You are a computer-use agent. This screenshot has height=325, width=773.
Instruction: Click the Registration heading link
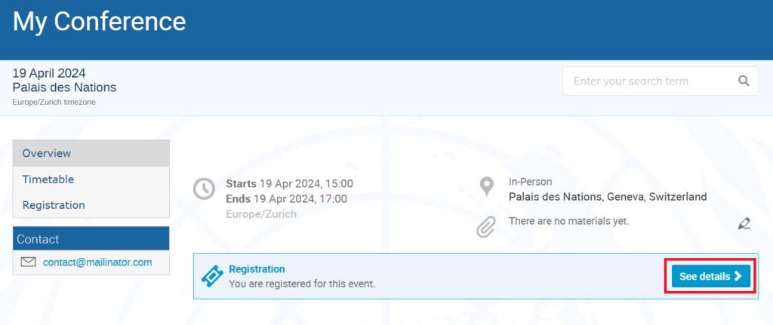tap(257, 269)
